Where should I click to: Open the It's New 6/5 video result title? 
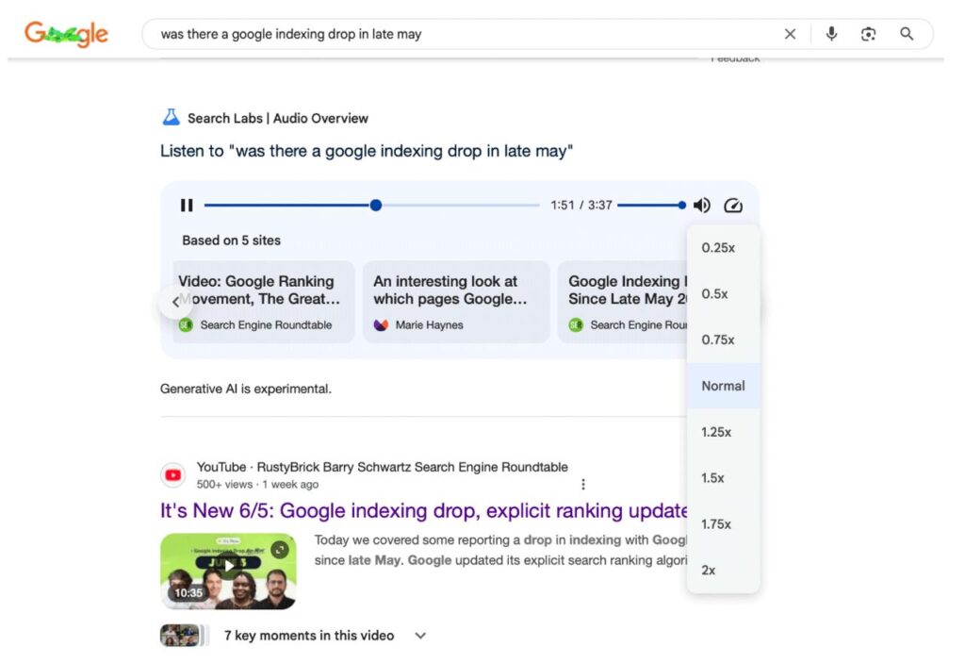pyautogui.click(x=423, y=511)
